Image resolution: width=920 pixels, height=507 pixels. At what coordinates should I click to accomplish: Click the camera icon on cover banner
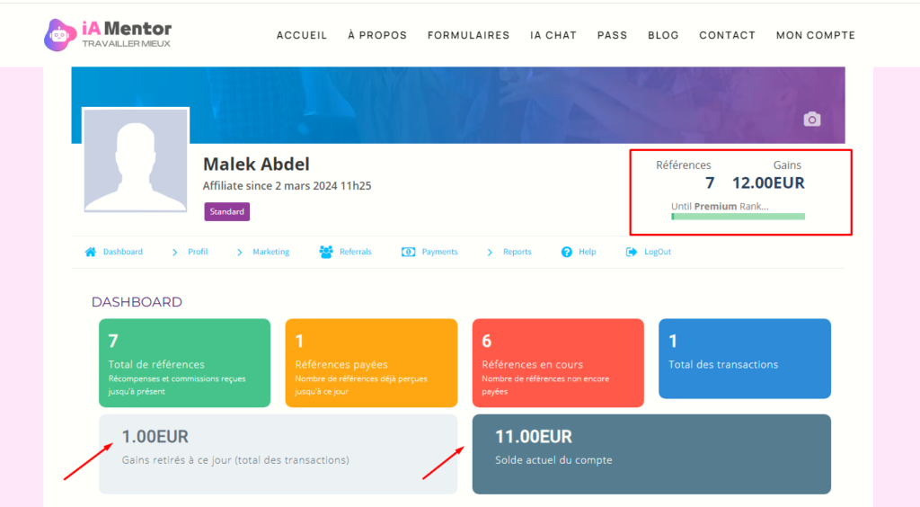812,120
